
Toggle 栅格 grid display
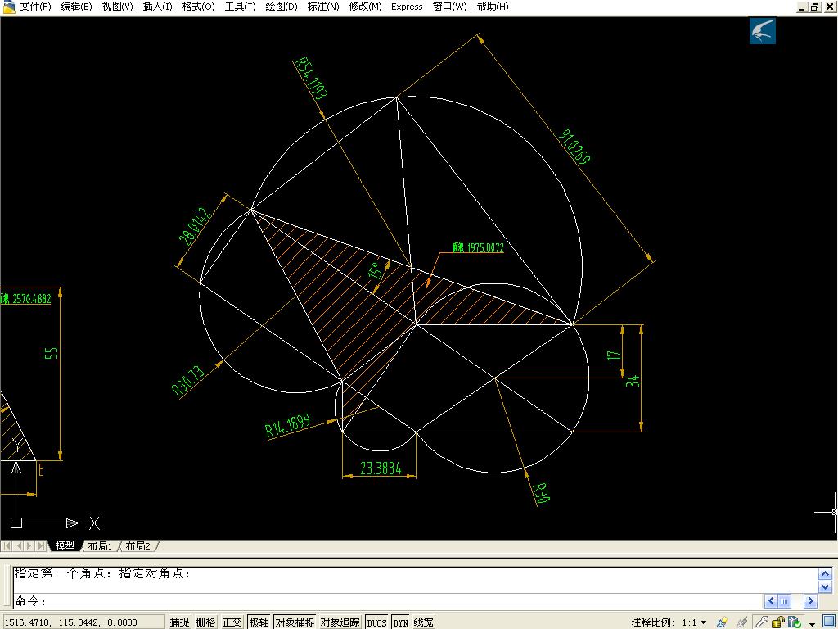pos(205,622)
